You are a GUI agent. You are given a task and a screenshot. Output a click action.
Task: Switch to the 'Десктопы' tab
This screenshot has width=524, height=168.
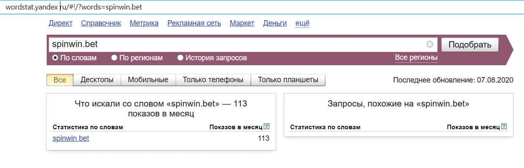[x=97, y=80]
